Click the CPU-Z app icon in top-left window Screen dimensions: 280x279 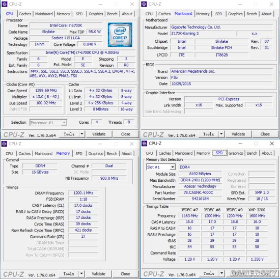(4, 4)
